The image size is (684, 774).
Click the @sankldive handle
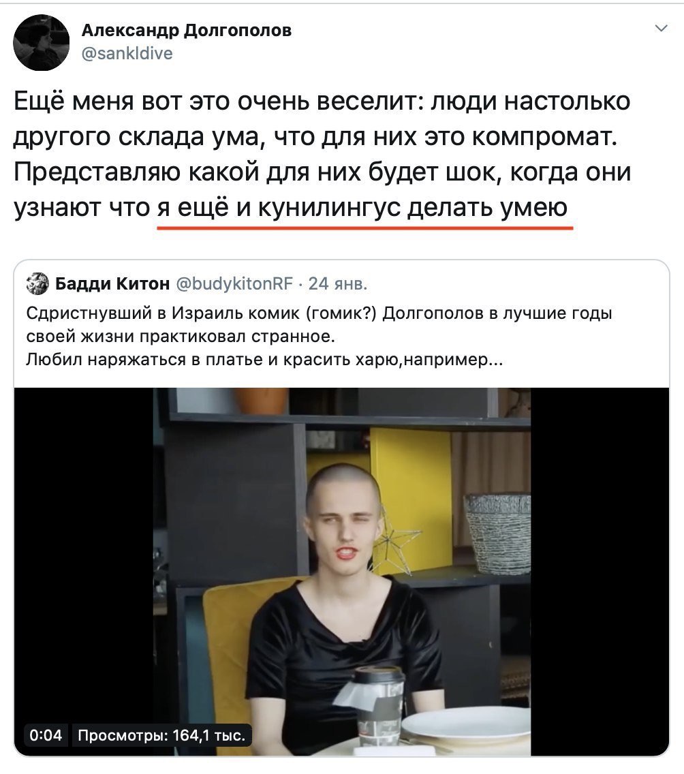[x=127, y=53]
